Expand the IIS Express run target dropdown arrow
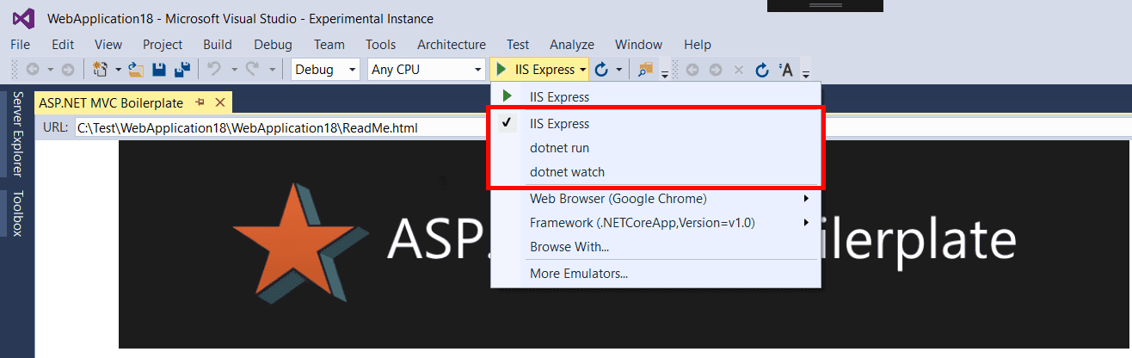The width and height of the screenshot is (1132, 358). pyautogui.click(x=583, y=70)
